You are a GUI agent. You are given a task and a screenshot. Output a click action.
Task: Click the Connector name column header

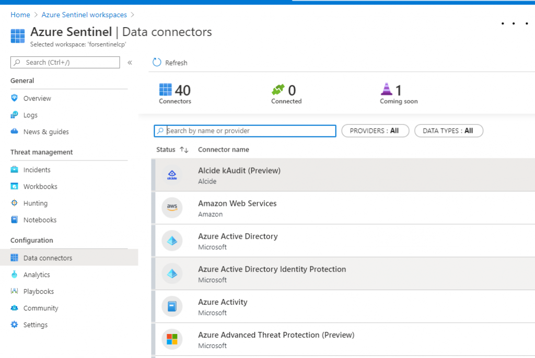point(224,149)
